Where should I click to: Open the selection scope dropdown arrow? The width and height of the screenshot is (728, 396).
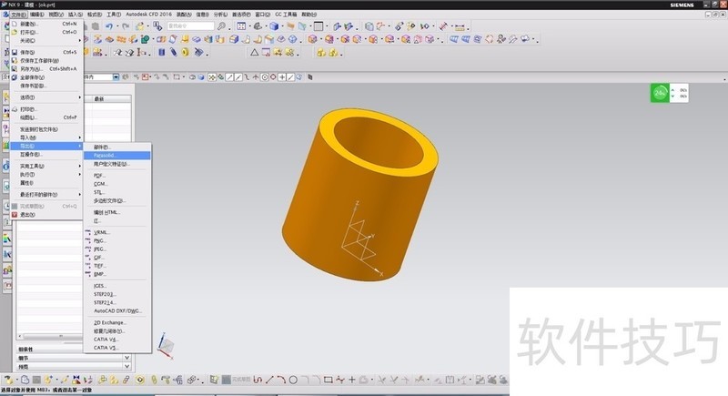click(x=116, y=77)
